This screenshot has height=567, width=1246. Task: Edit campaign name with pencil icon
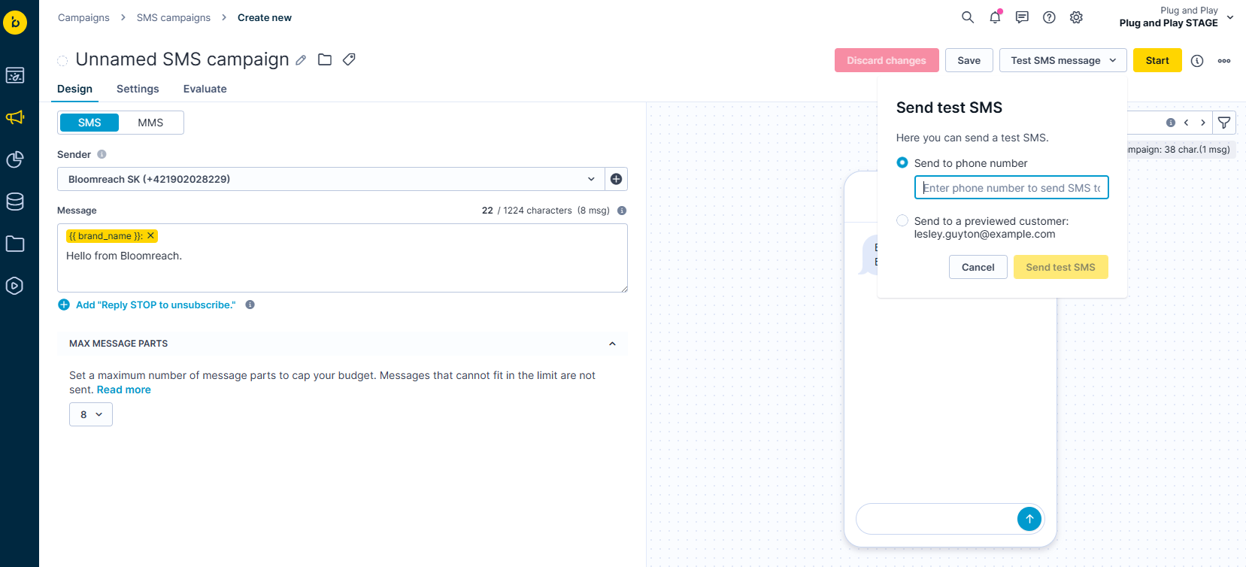301,60
